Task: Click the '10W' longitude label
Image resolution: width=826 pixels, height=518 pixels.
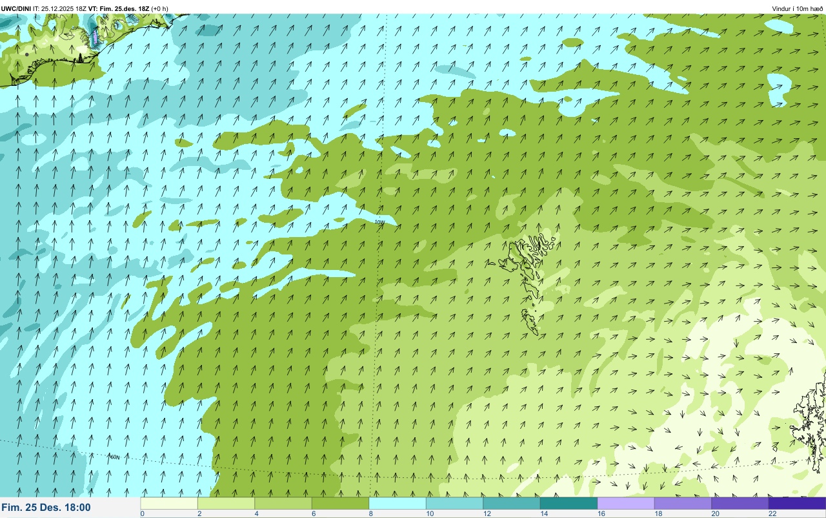Action: (x=379, y=222)
